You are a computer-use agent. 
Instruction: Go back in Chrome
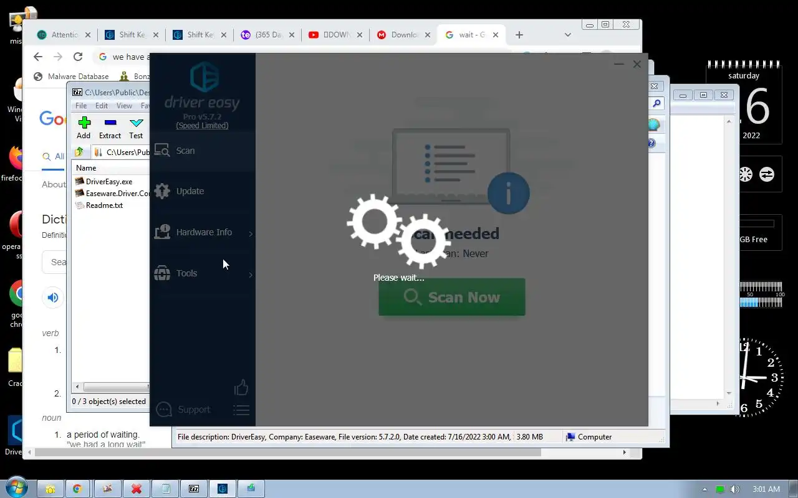38,57
